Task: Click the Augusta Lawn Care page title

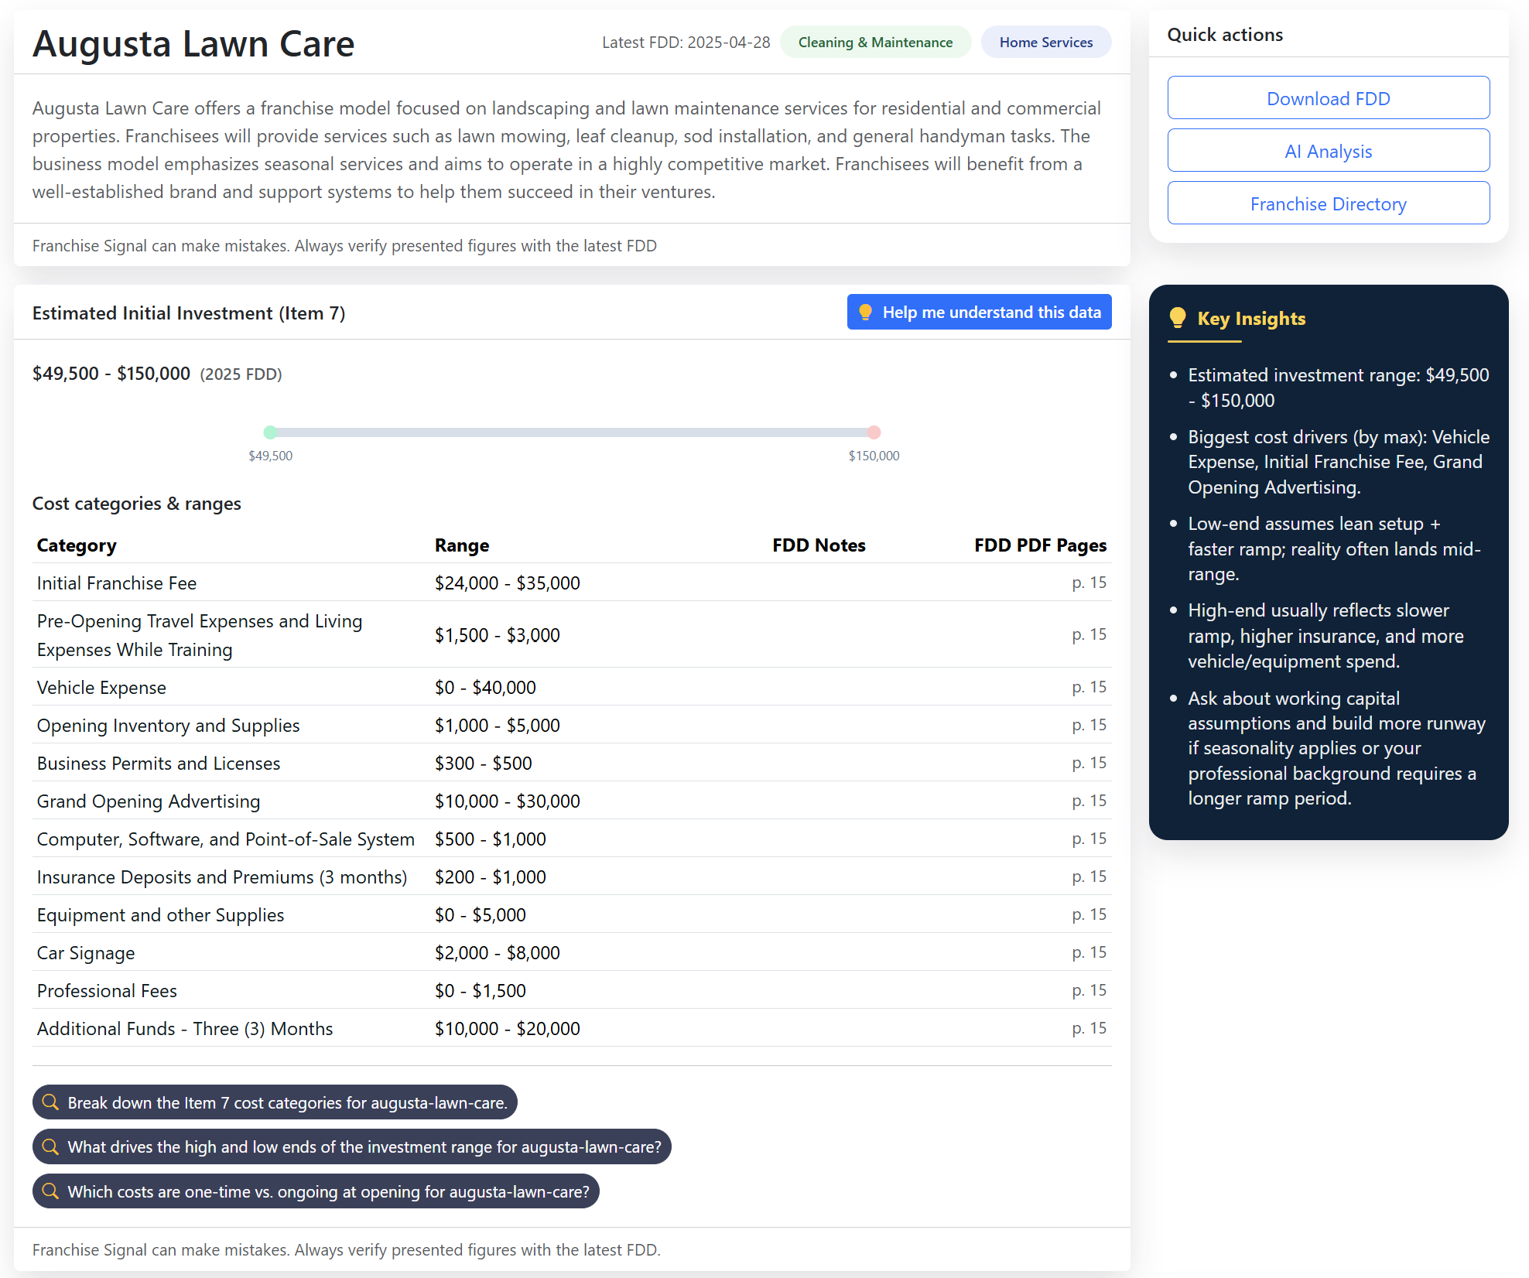Action: (x=193, y=44)
